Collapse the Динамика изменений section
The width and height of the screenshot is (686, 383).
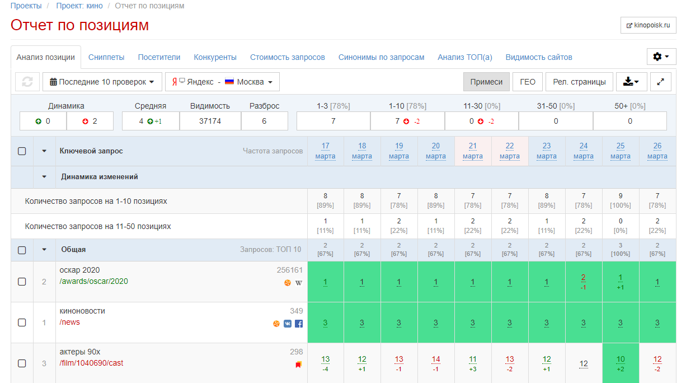[x=44, y=177]
